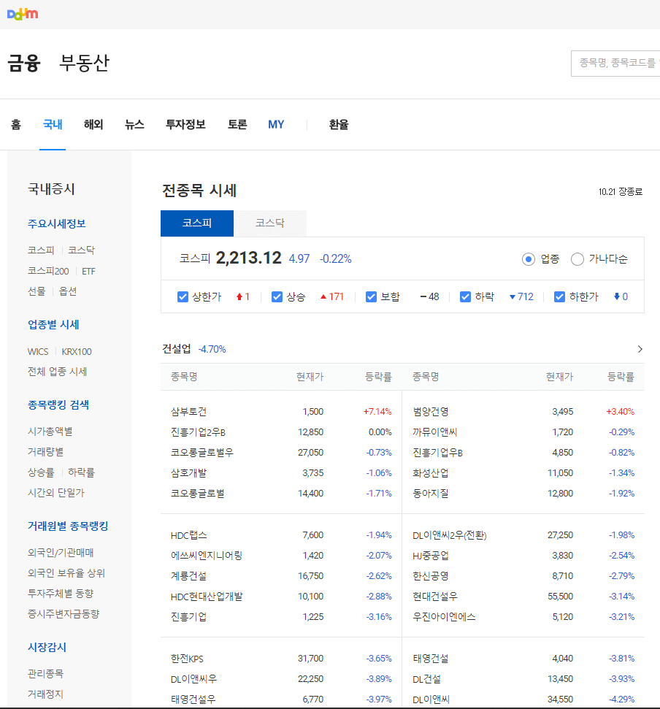Switch to the 코스피 tab
660x709 pixels.
point(197,223)
